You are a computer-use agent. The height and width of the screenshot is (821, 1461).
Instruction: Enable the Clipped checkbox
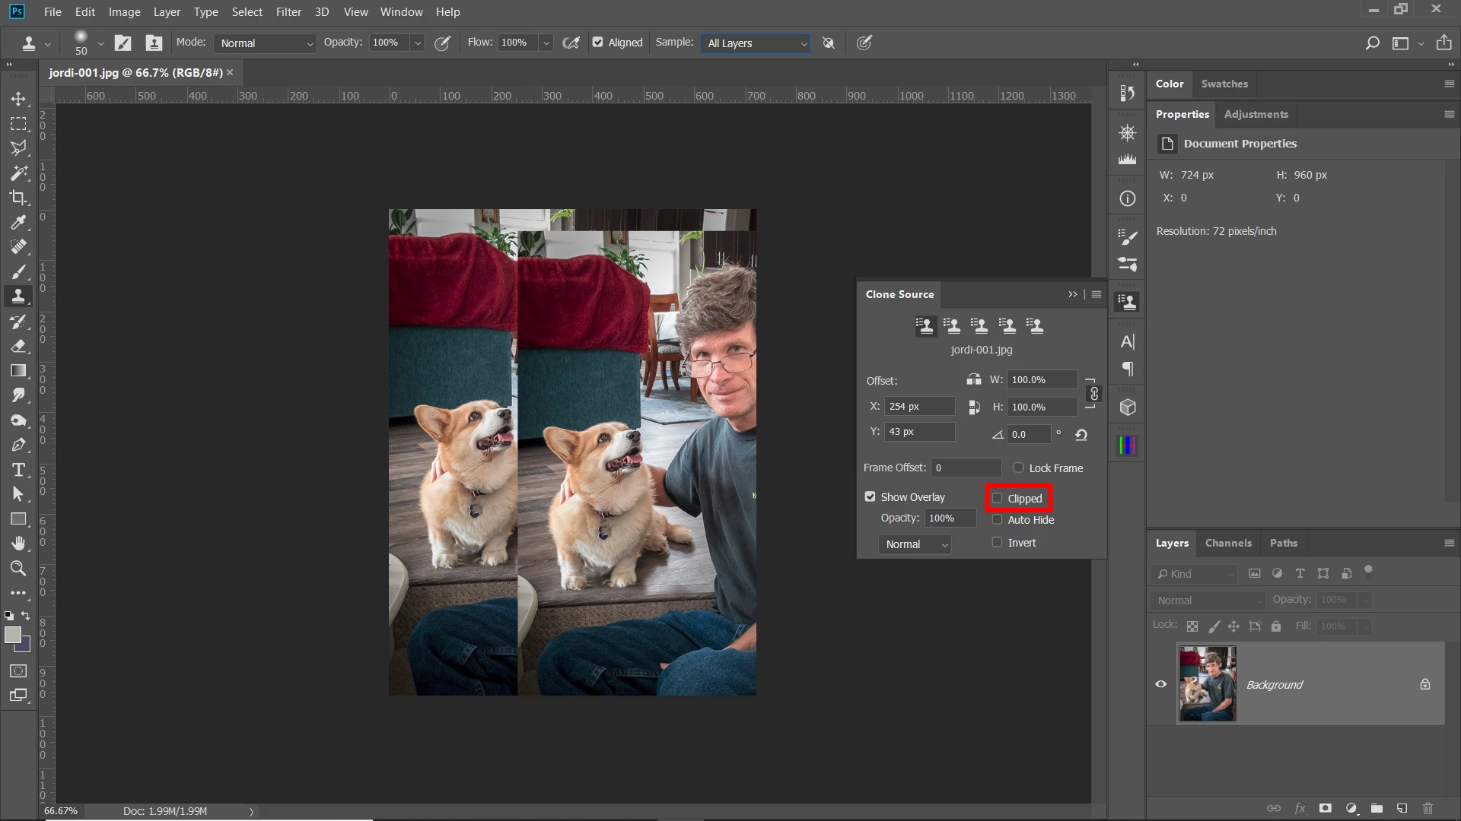(997, 499)
